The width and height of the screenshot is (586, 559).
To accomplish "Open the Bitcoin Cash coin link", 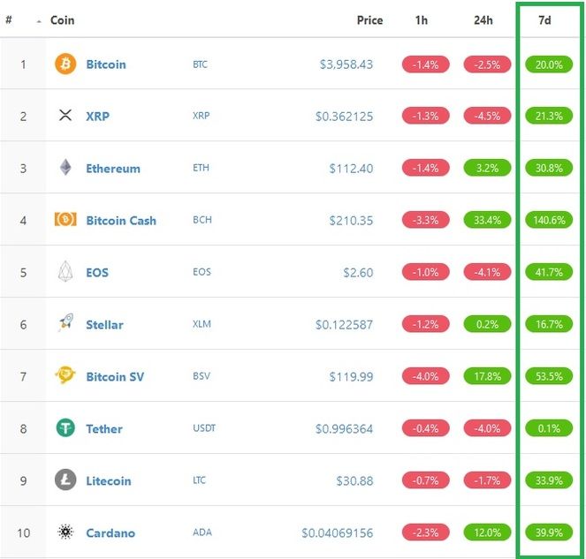I will 121,220.
